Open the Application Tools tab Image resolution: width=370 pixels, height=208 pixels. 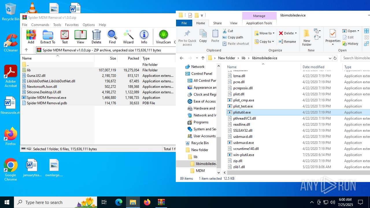[259, 23]
